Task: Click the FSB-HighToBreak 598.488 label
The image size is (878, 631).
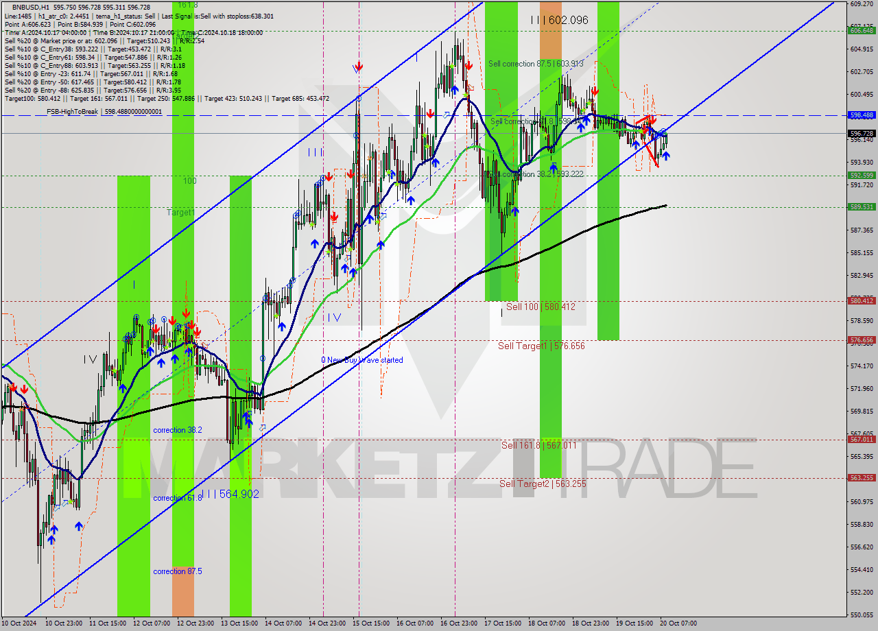Action: click(x=104, y=111)
